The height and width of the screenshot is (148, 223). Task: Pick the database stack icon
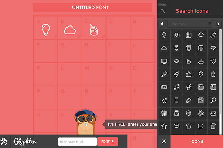pyautogui.click(x=201, y=48)
